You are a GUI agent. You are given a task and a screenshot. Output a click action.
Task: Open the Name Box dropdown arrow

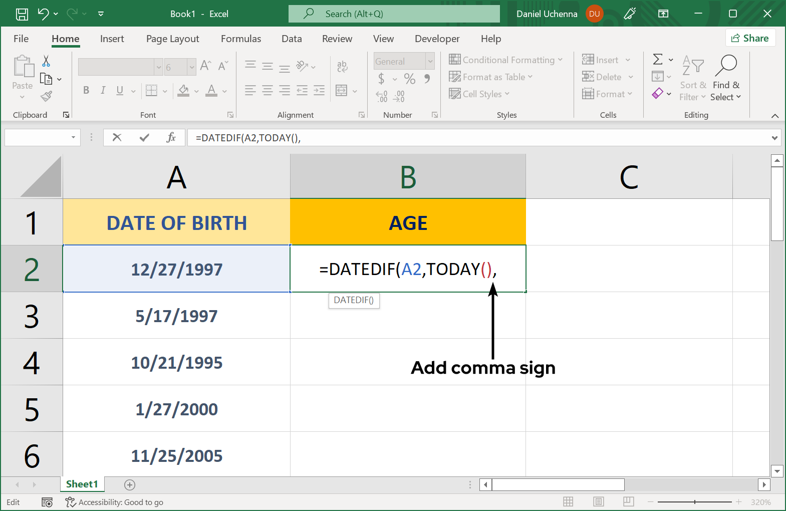coord(73,137)
